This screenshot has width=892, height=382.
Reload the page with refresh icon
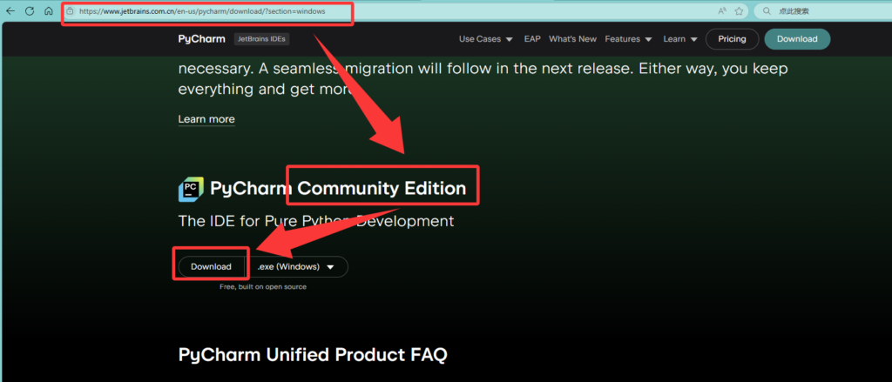click(30, 10)
